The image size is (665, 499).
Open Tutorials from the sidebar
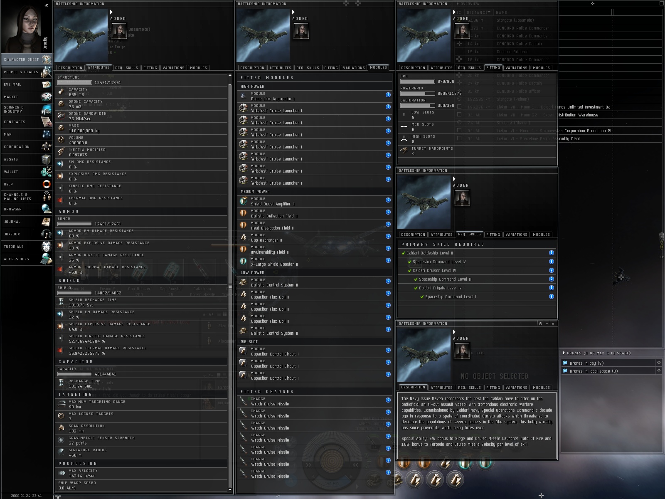[x=27, y=247]
